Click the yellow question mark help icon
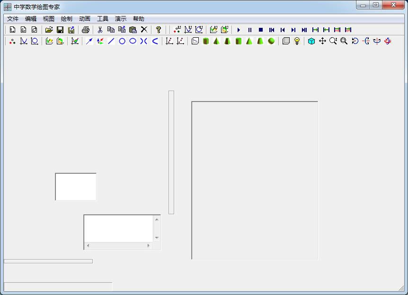 (158, 30)
